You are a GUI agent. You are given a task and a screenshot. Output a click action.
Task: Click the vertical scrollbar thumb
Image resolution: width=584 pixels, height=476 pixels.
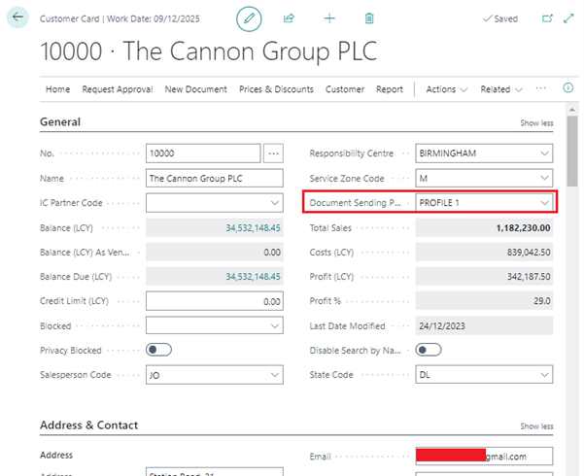click(571, 151)
